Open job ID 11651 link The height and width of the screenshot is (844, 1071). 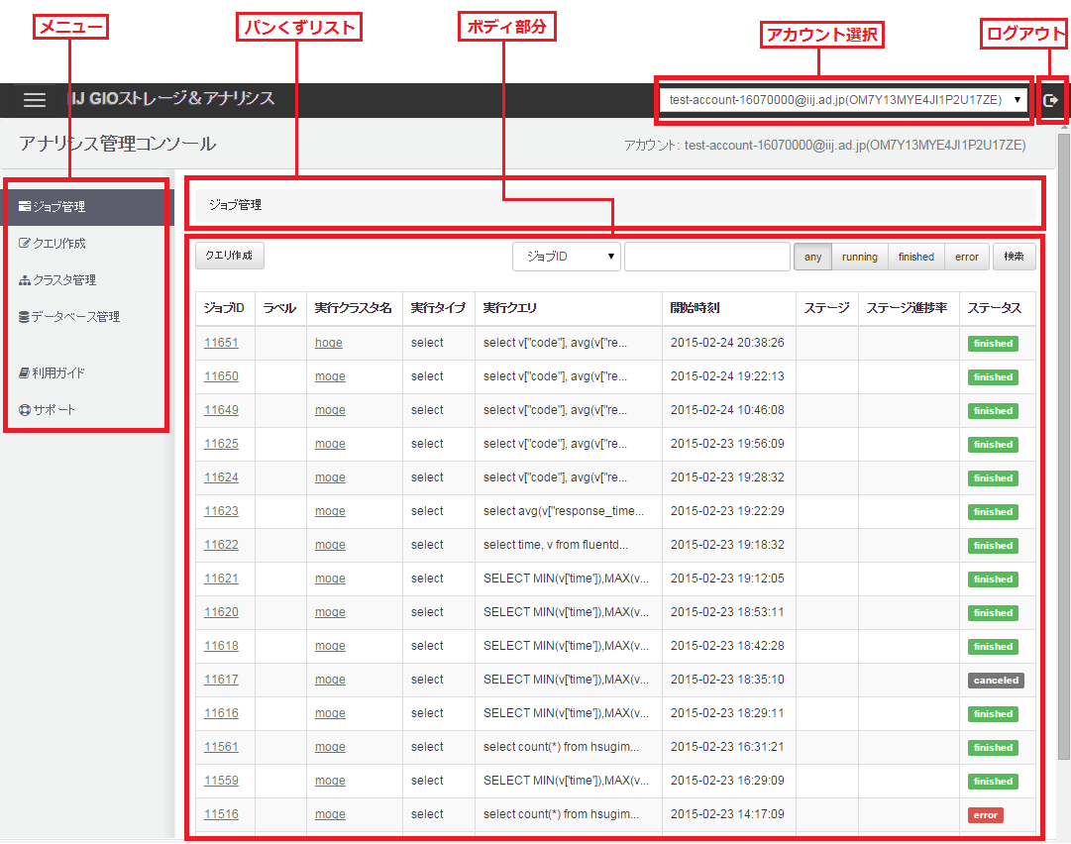coord(221,343)
